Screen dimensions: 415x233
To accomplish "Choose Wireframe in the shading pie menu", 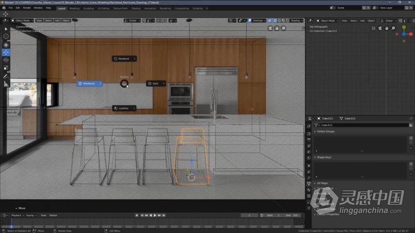I will 89,84.
